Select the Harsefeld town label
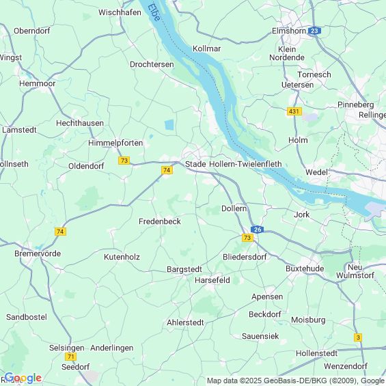The width and height of the screenshot is (386, 386). coord(212,280)
